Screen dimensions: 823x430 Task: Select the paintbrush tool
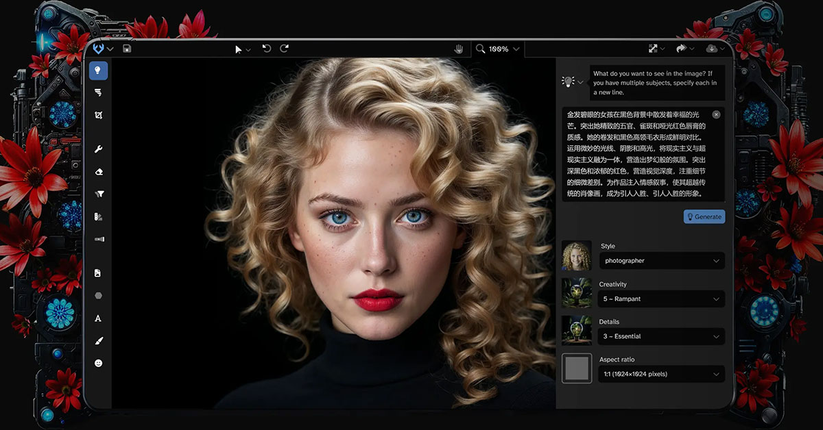[x=98, y=341]
